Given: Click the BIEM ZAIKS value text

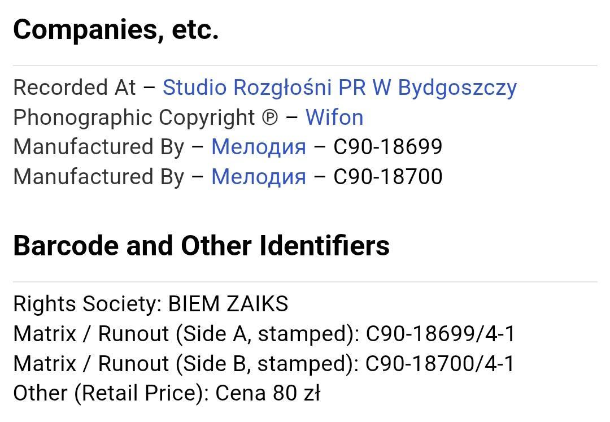Looking at the screenshot, I should tap(228, 304).
